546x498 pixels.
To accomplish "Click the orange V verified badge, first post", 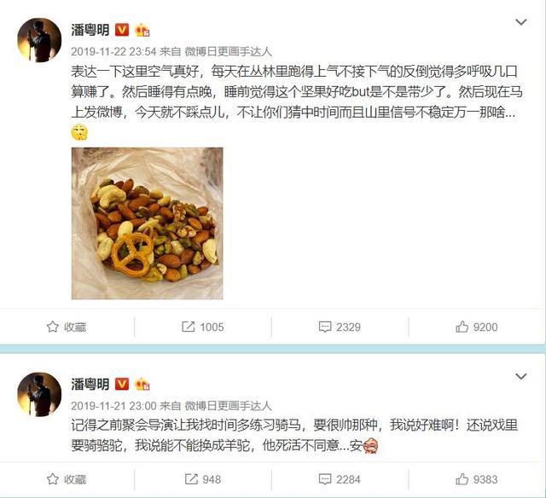I will click(x=122, y=31).
